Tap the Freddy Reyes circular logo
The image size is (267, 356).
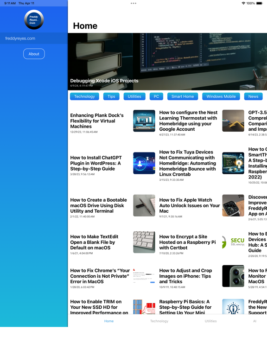coord(34,19)
